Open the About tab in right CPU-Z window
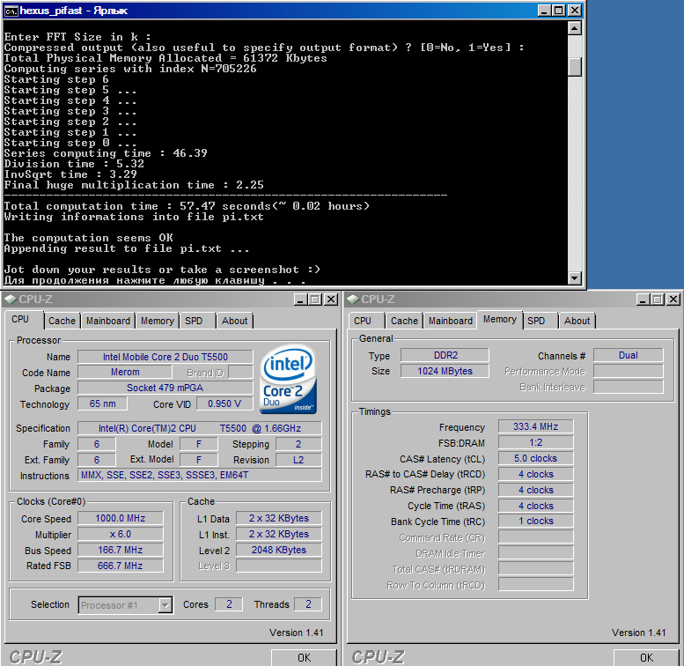This screenshot has width=684, height=666. [x=577, y=321]
